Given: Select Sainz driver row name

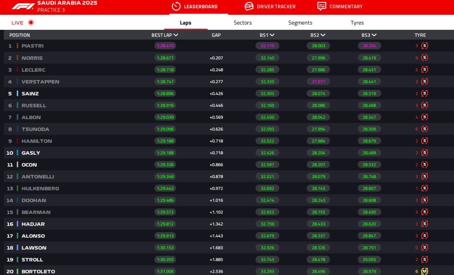Looking at the screenshot, I should click(x=30, y=94).
